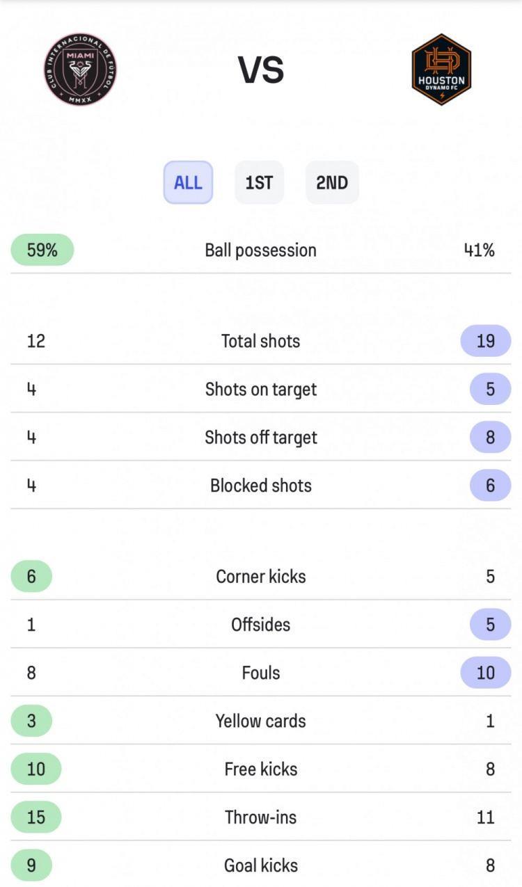Tap the 15 throw-ins badge
Image resolution: width=522 pixels, height=887 pixels.
click(36, 817)
